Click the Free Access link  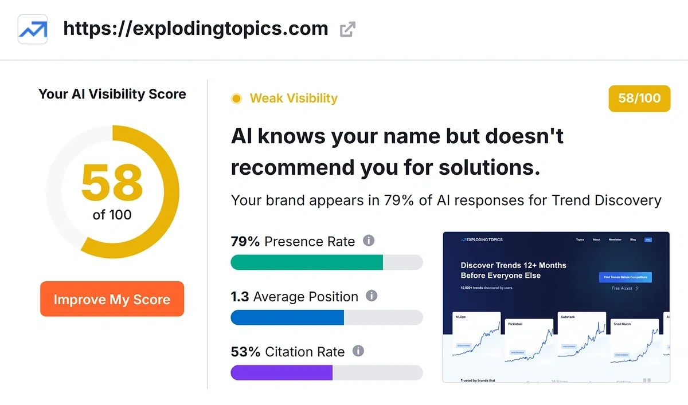pos(622,288)
